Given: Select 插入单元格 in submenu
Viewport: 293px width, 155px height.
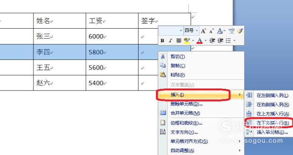Looking at the screenshot, I should (x=269, y=132).
